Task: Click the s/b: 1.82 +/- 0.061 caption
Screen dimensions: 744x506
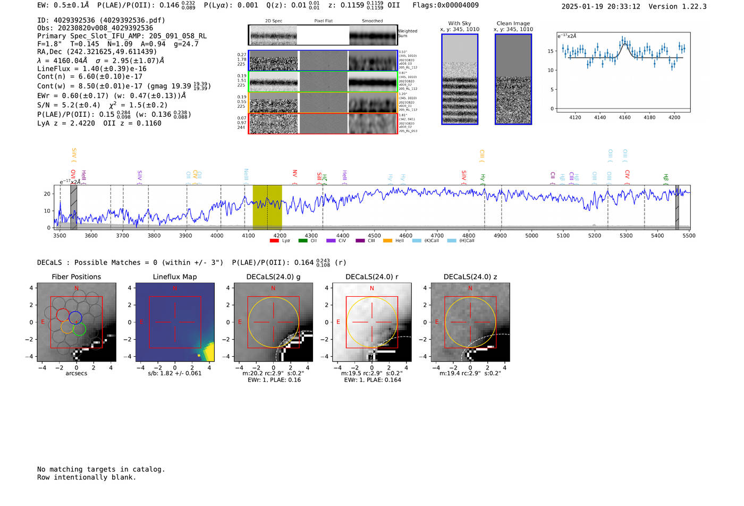Action: (x=175, y=373)
